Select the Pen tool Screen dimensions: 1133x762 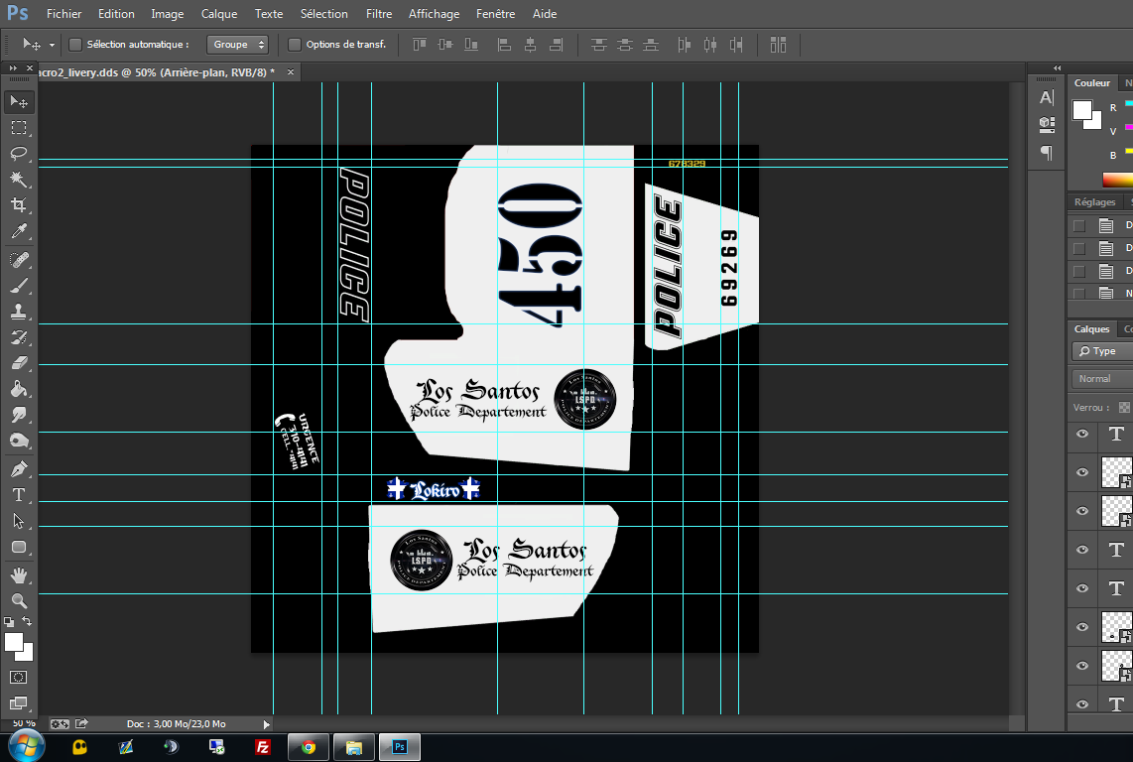(19, 468)
